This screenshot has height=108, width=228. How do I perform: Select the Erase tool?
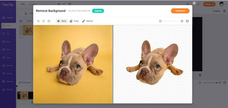click(74, 21)
